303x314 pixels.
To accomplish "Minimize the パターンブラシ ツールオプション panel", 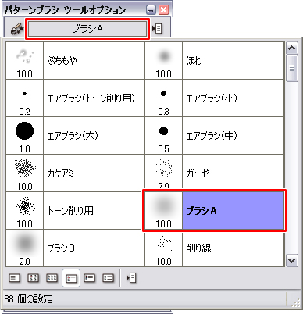I will (x=151, y=10).
